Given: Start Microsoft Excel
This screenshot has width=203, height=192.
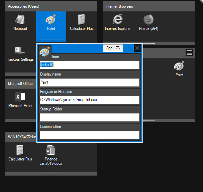Looking at the screenshot, I should tap(20, 100).
